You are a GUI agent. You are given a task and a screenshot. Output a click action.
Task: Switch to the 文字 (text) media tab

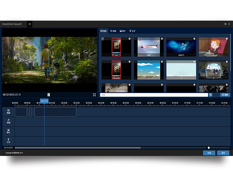[x=132, y=30]
